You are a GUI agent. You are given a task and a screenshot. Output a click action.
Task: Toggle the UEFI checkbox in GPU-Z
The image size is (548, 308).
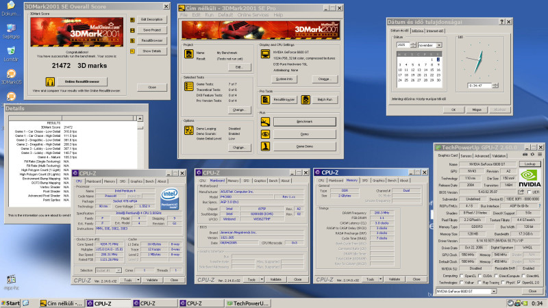click(x=530, y=192)
